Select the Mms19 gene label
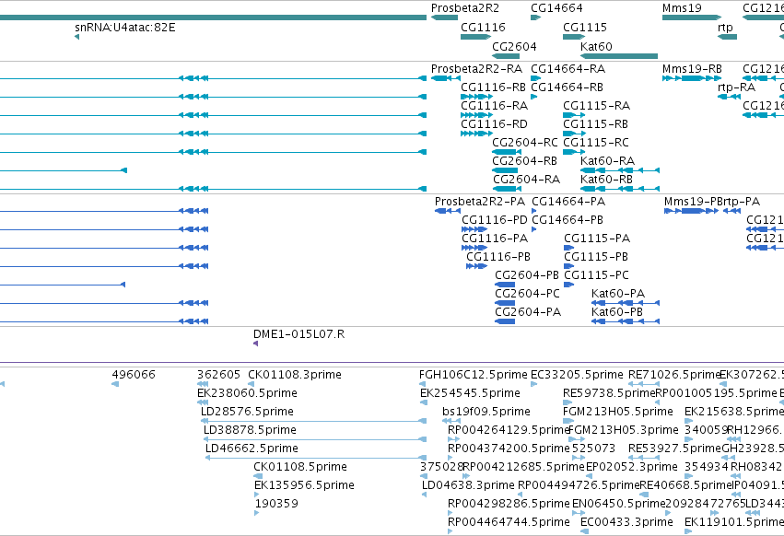784x536 pixels. click(x=682, y=8)
